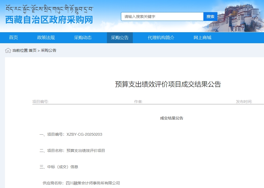Click the 首页 breadcrumb link
Screen dimensions: 264x188
click(x=33, y=50)
